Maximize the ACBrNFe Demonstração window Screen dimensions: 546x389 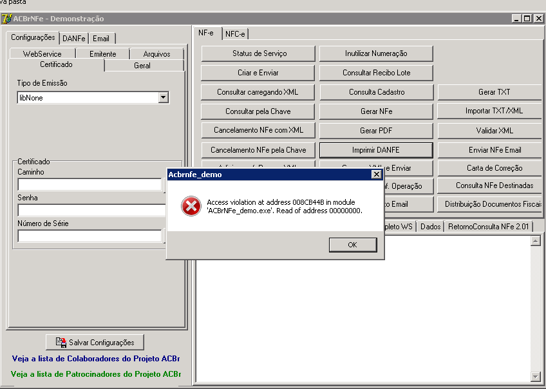click(527, 19)
